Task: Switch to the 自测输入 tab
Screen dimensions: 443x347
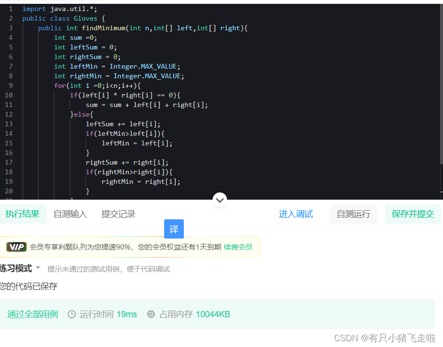Action: pos(70,214)
